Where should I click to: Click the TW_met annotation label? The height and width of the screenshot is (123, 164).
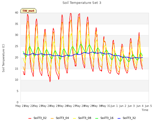pos(28,11)
